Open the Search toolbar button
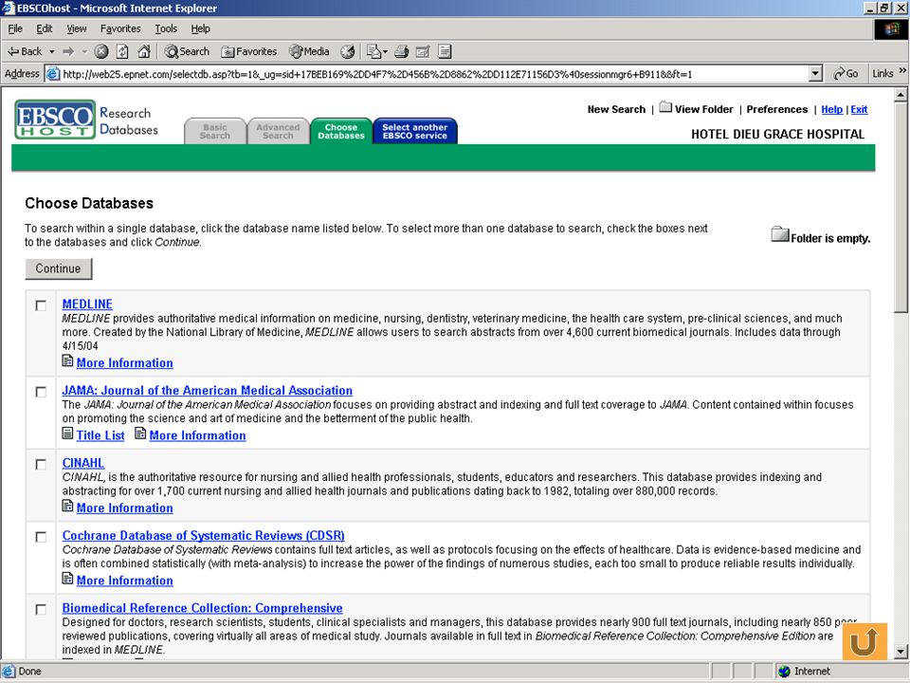This screenshot has width=910, height=683. (x=187, y=51)
